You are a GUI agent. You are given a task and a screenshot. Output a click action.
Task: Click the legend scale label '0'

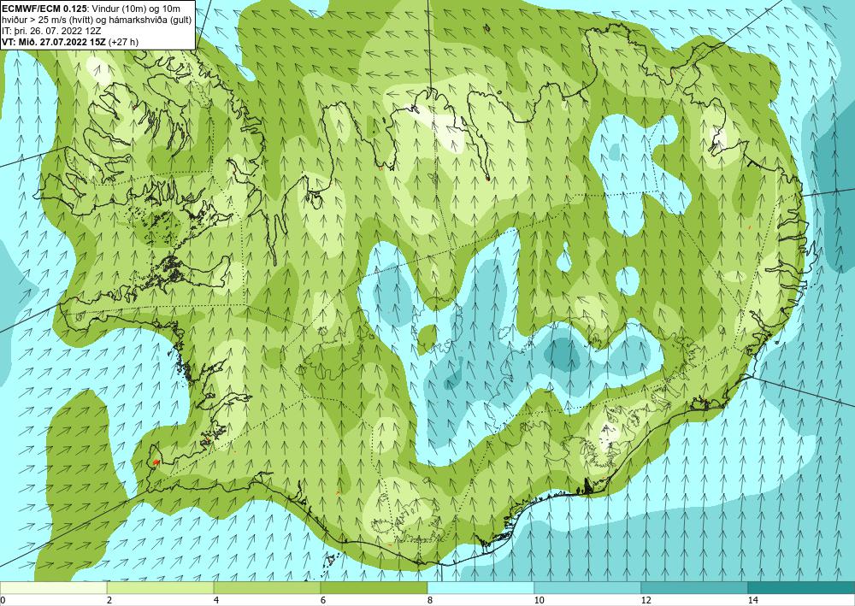coord(3,601)
